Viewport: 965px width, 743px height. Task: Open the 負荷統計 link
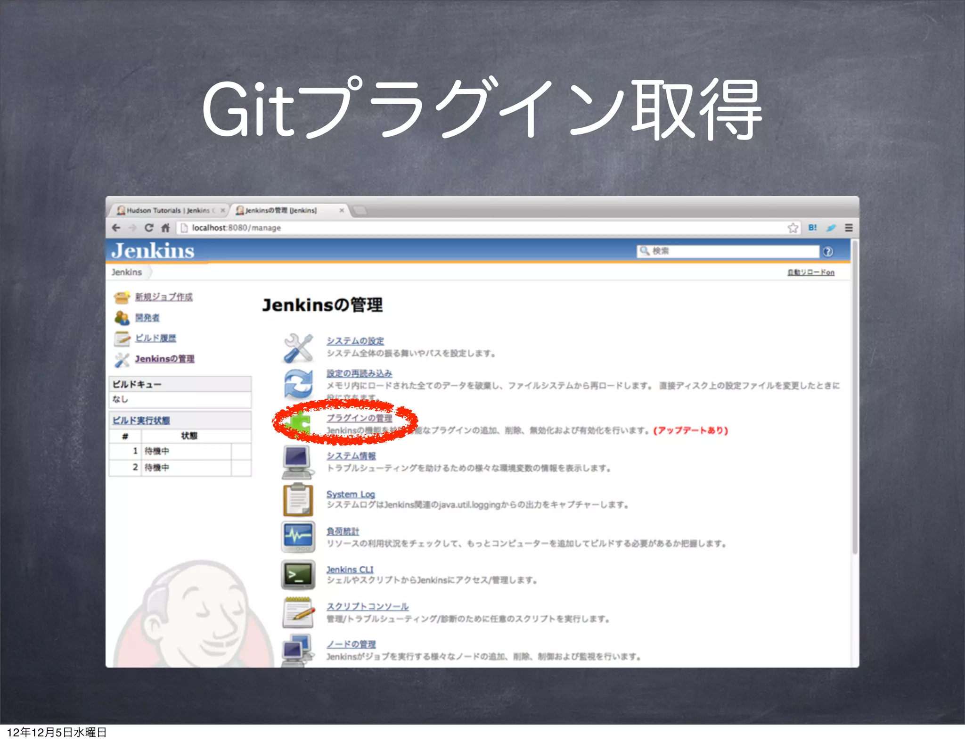[x=343, y=531]
